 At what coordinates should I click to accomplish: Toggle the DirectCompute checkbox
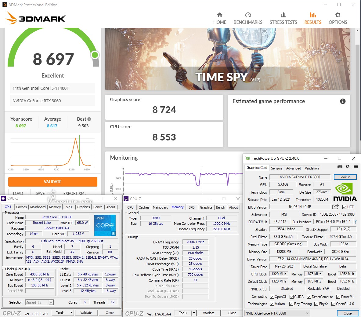click(309, 297)
